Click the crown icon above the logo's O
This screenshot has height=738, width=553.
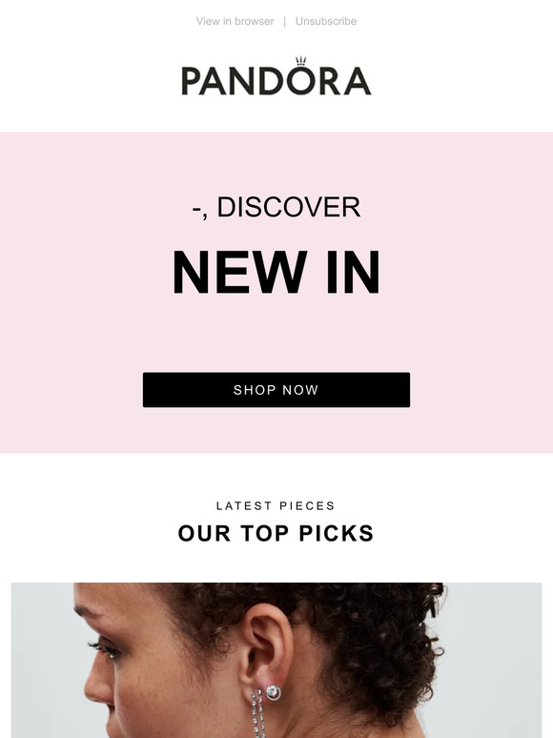(x=300, y=61)
